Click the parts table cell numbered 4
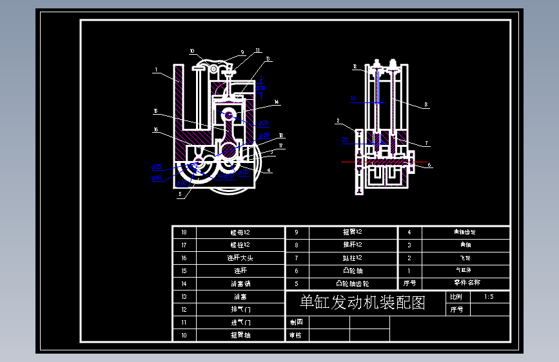 coord(409,233)
